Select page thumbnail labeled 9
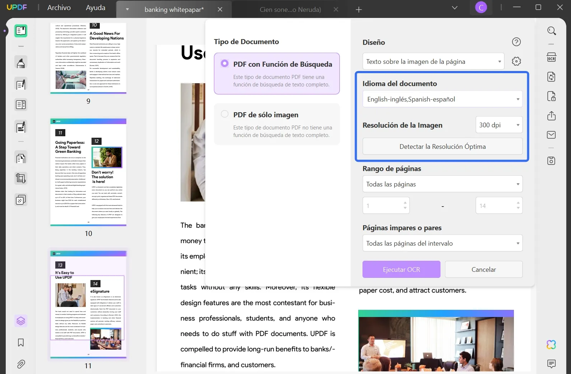Screen dimensions: 571x374 click(88, 58)
